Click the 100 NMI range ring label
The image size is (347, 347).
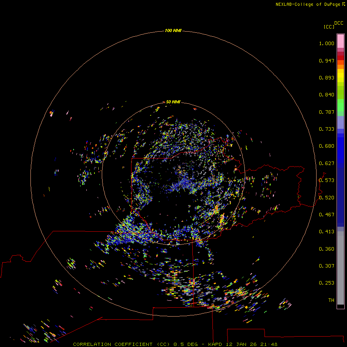coord(173,30)
